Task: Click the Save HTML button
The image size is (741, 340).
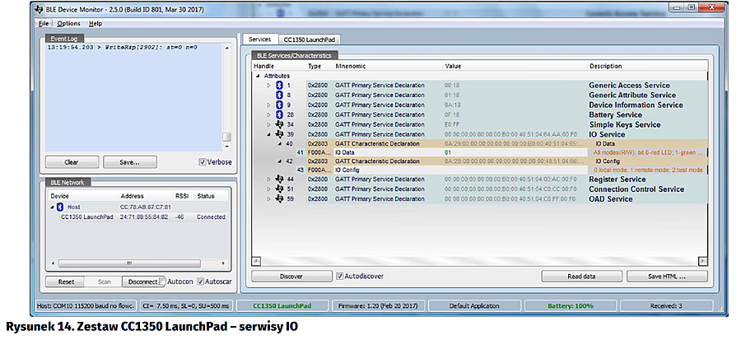Action: [665, 277]
